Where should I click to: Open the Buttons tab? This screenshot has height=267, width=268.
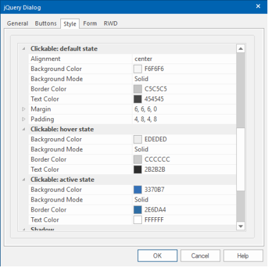click(x=45, y=24)
